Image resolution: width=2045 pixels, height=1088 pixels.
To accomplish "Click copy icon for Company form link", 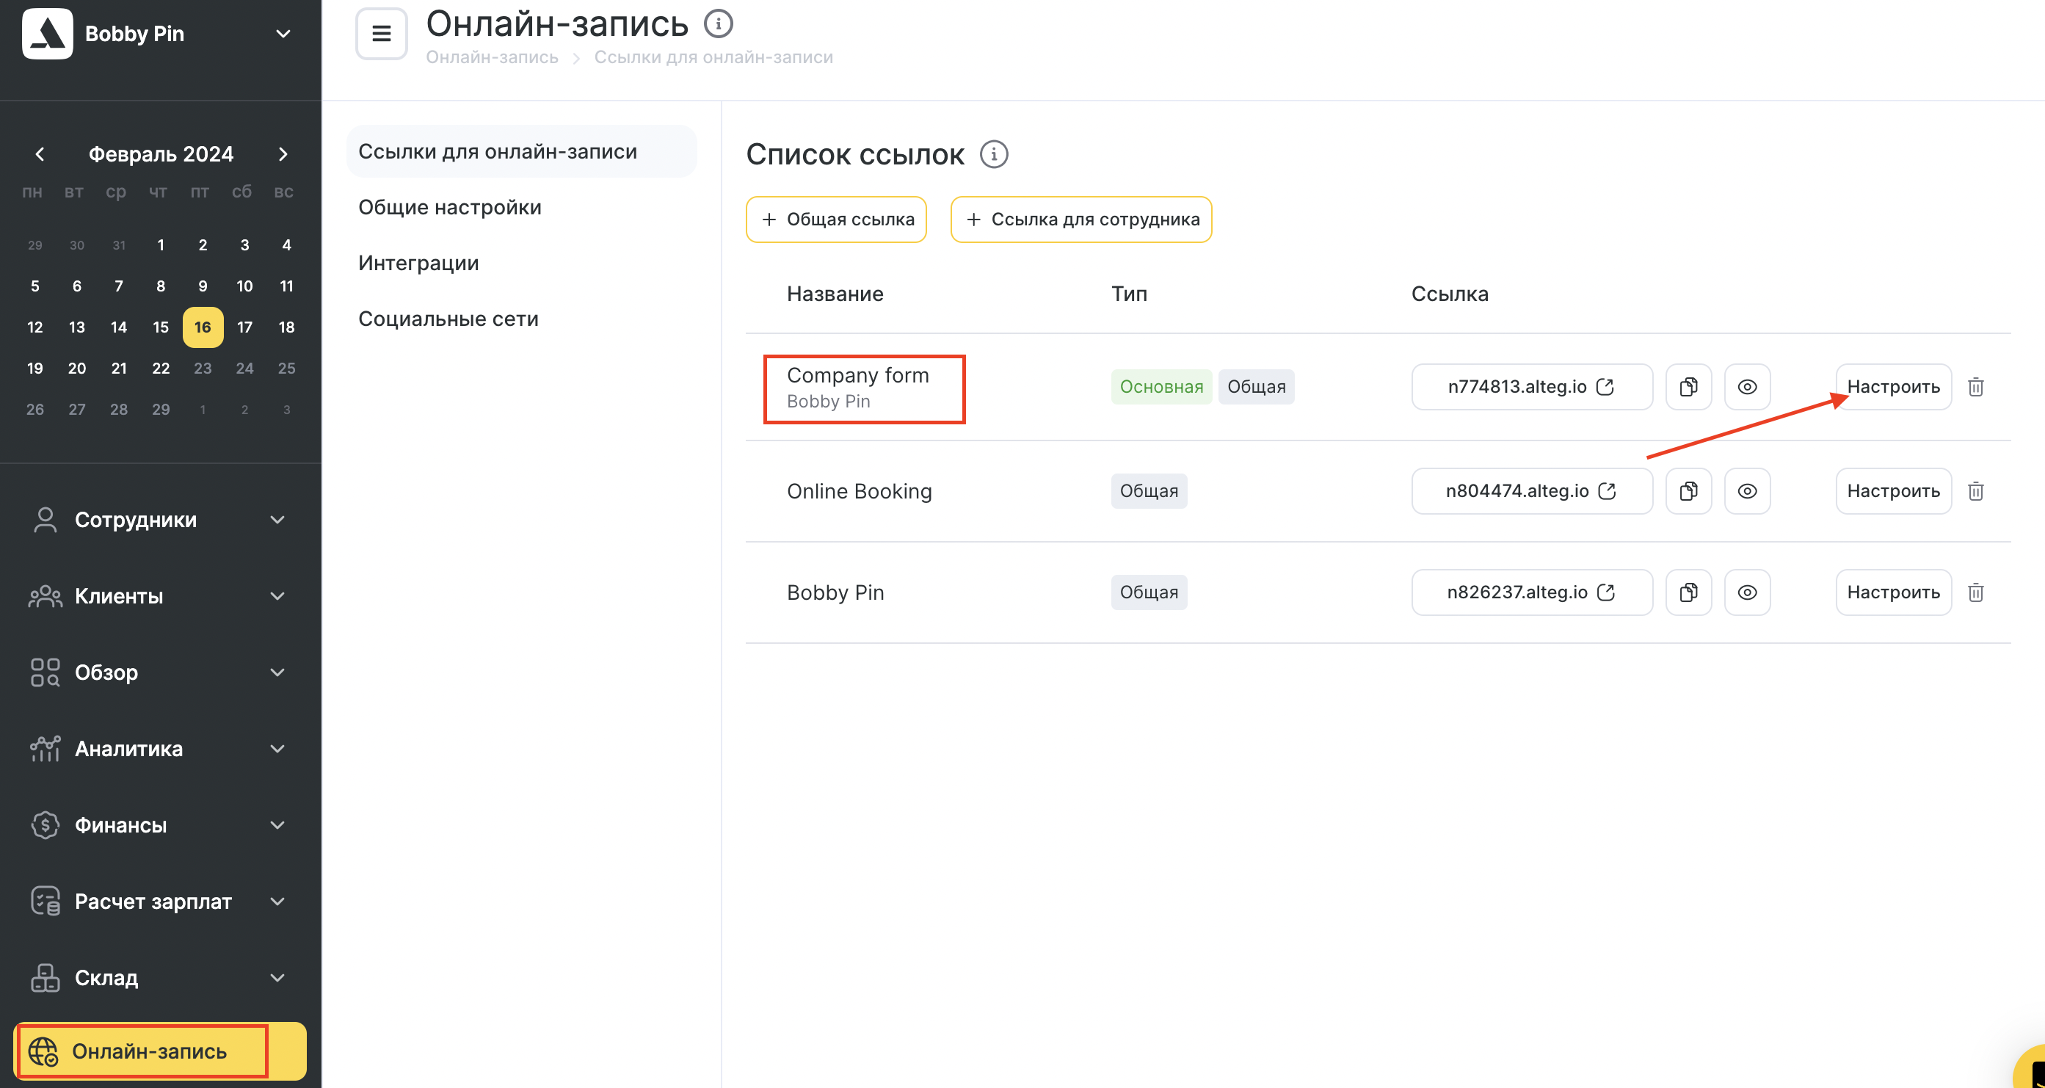I will (x=1688, y=385).
